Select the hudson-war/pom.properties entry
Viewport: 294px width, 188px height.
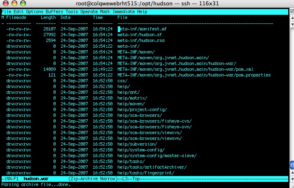coord(194,75)
